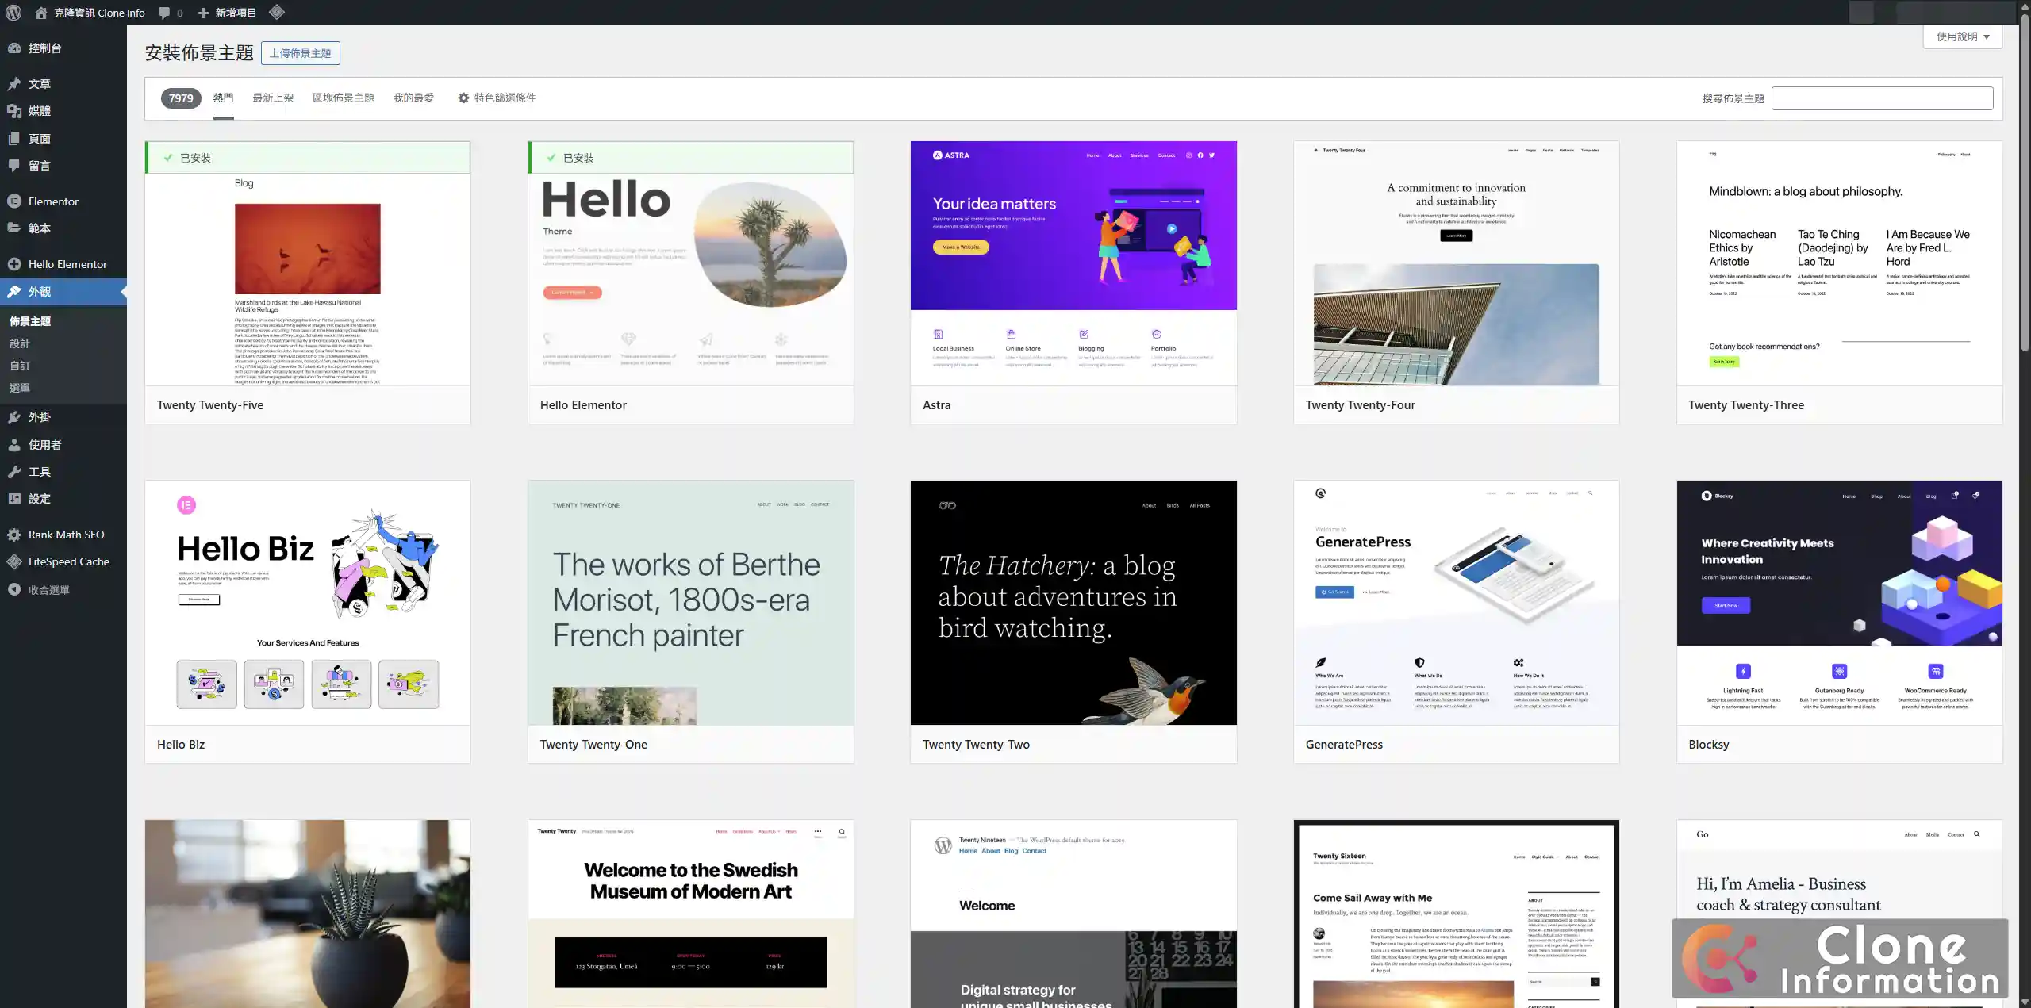
Task: Open the Rank Math SEO menu
Action: (66, 535)
